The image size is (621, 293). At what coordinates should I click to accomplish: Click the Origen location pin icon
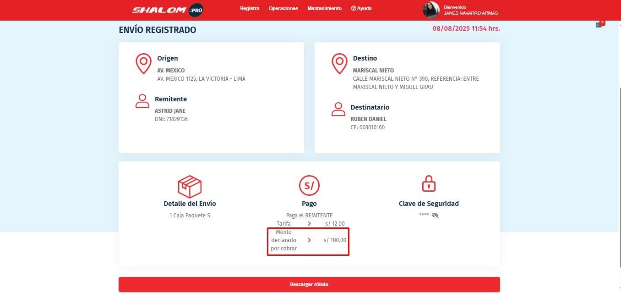[x=143, y=63]
